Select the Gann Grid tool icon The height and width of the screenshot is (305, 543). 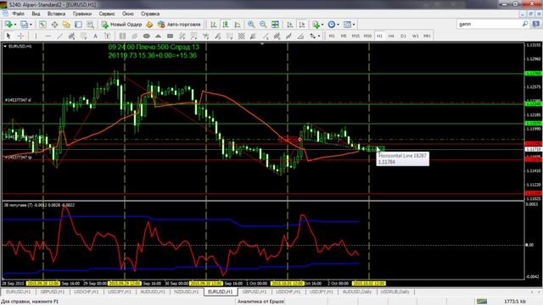tap(241, 36)
